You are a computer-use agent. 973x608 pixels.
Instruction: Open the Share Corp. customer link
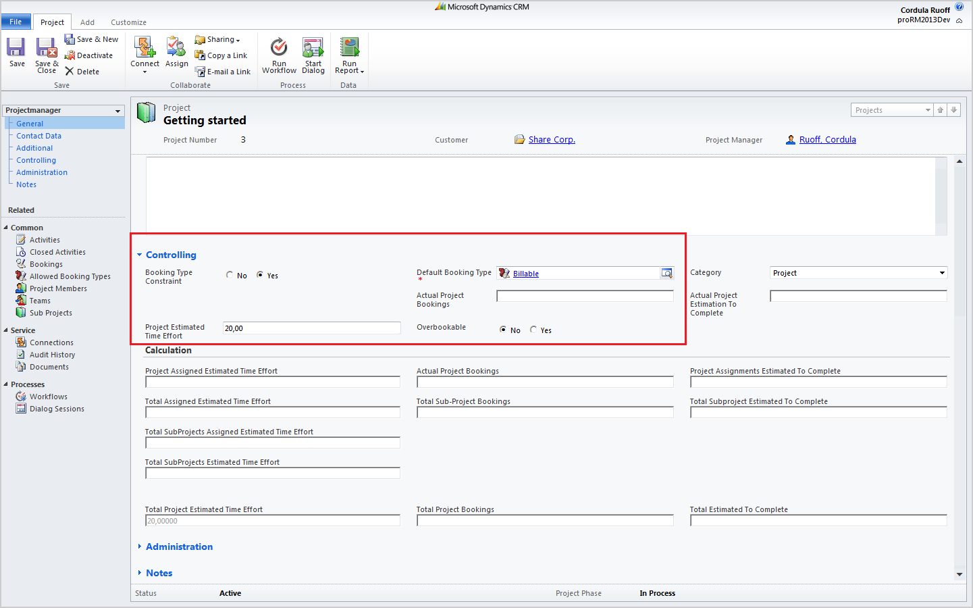[x=552, y=140]
